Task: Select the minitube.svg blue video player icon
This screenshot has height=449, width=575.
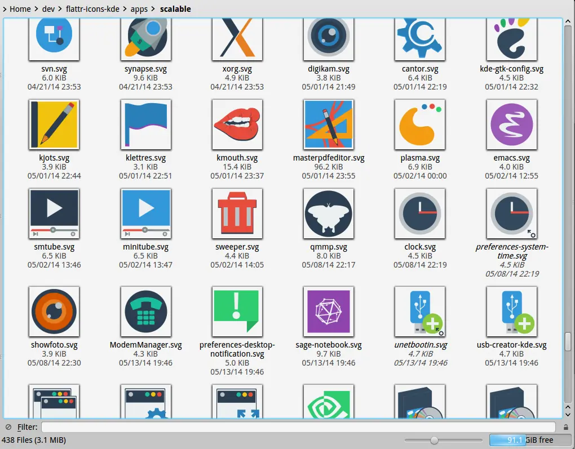Action: tap(145, 214)
